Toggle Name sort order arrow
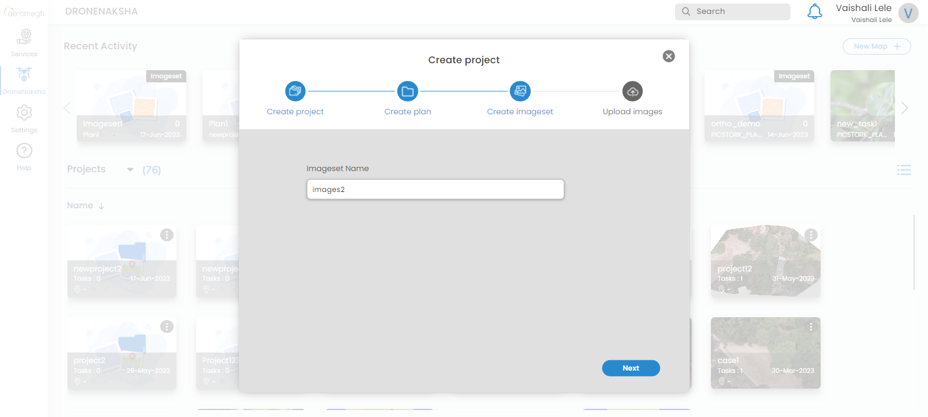Image resolution: width=928 pixels, height=417 pixels. (101, 206)
